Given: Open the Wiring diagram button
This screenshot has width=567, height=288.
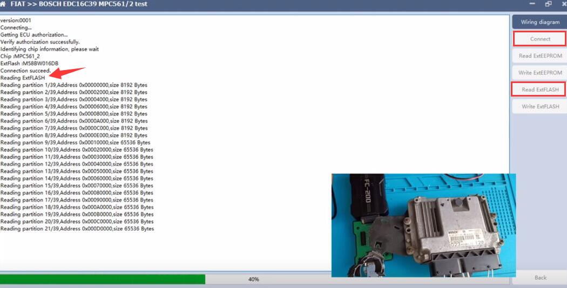Looking at the screenshot, I should tap(539, 22).
